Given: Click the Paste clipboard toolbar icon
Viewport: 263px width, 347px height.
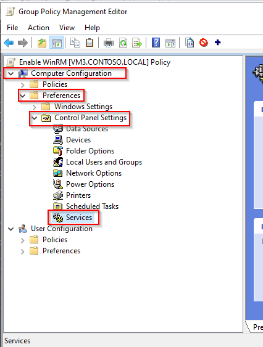Looking at the screenshot, I should pyautogui.click(x=90, y=43).
